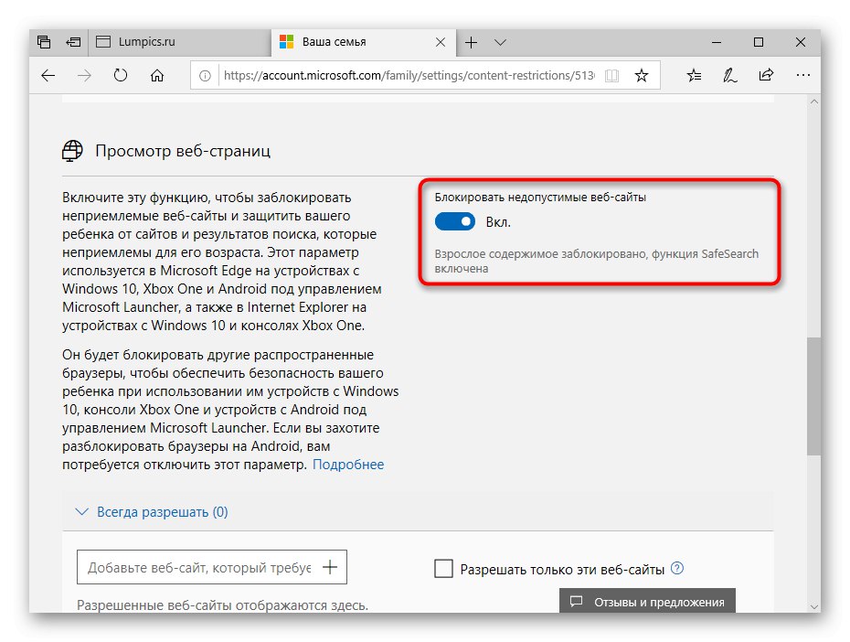Open the Favorites hub icon
This screenshot has width=850, height=642.
pyautogui.click(x=694, y=76)
